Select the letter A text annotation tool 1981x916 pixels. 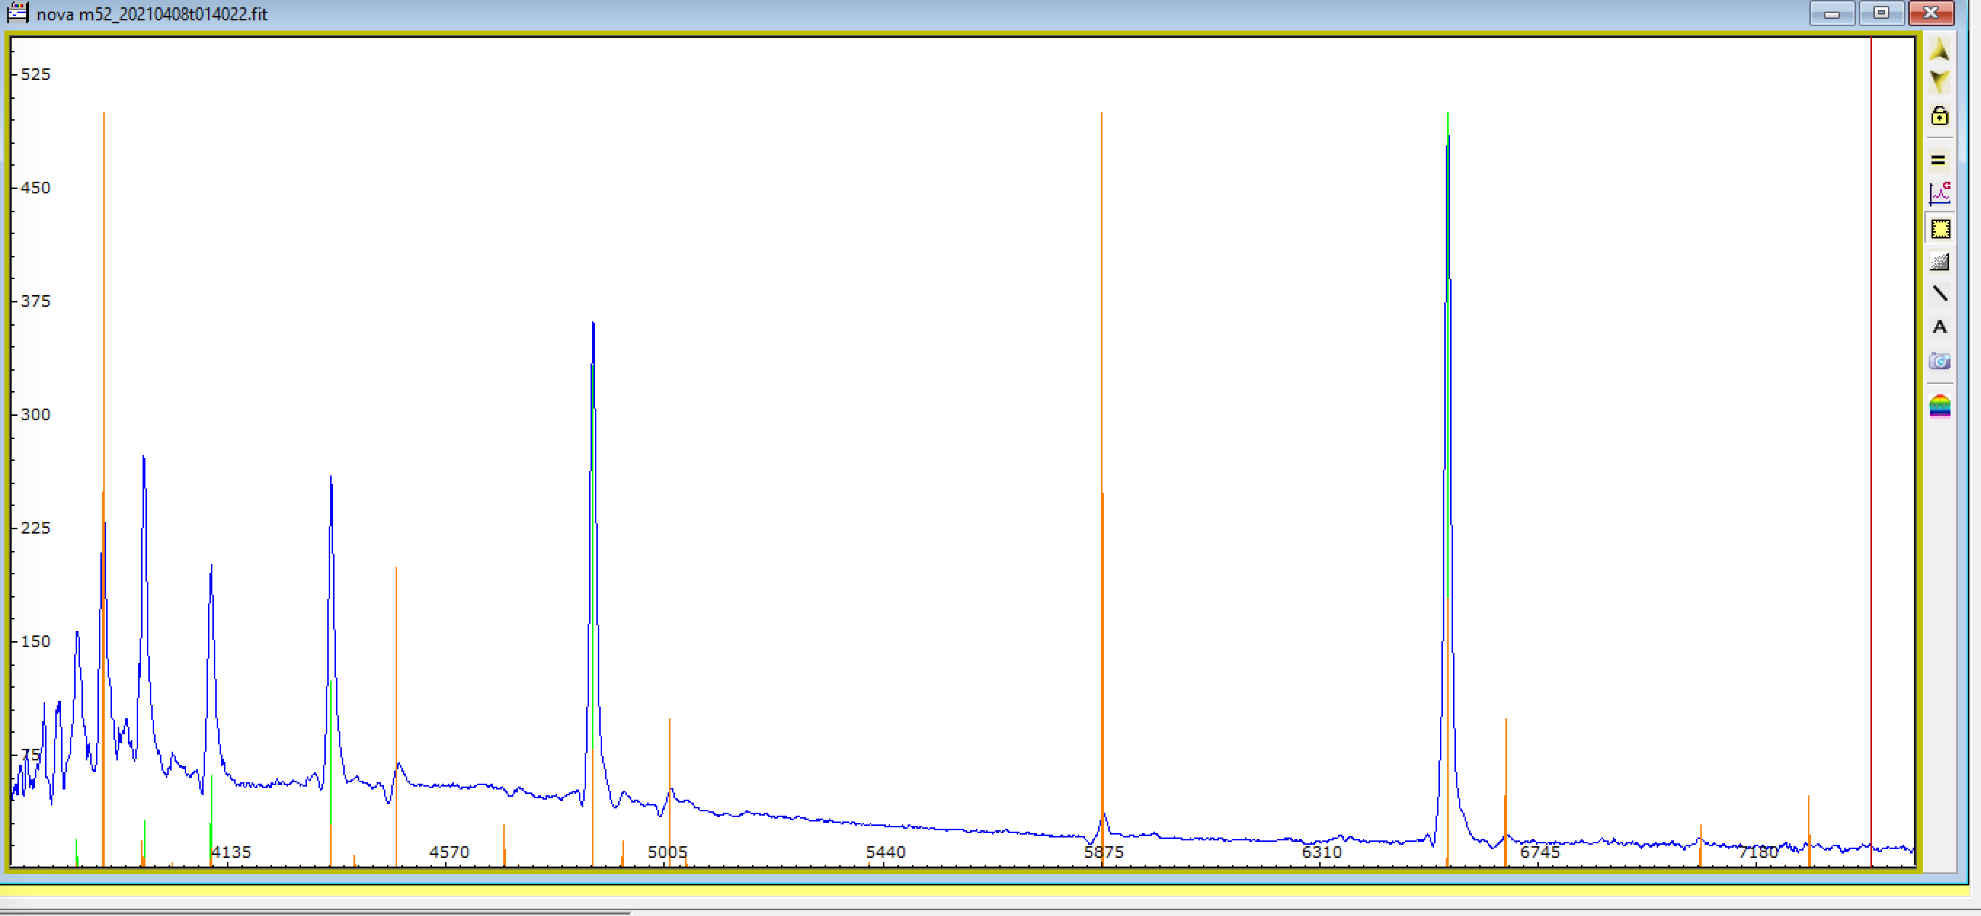click(x=1940, y=327)
